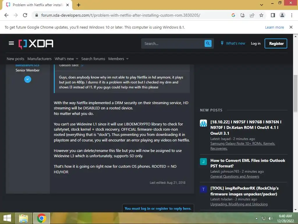298x224 pixels.
Task: Open New posts in navigation
Action: click(15, 59)
